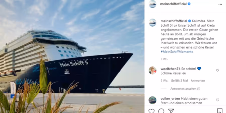Open meinschiffofficial avatar in the header
This screenshot has width=226, height=113.
point(152,4)
